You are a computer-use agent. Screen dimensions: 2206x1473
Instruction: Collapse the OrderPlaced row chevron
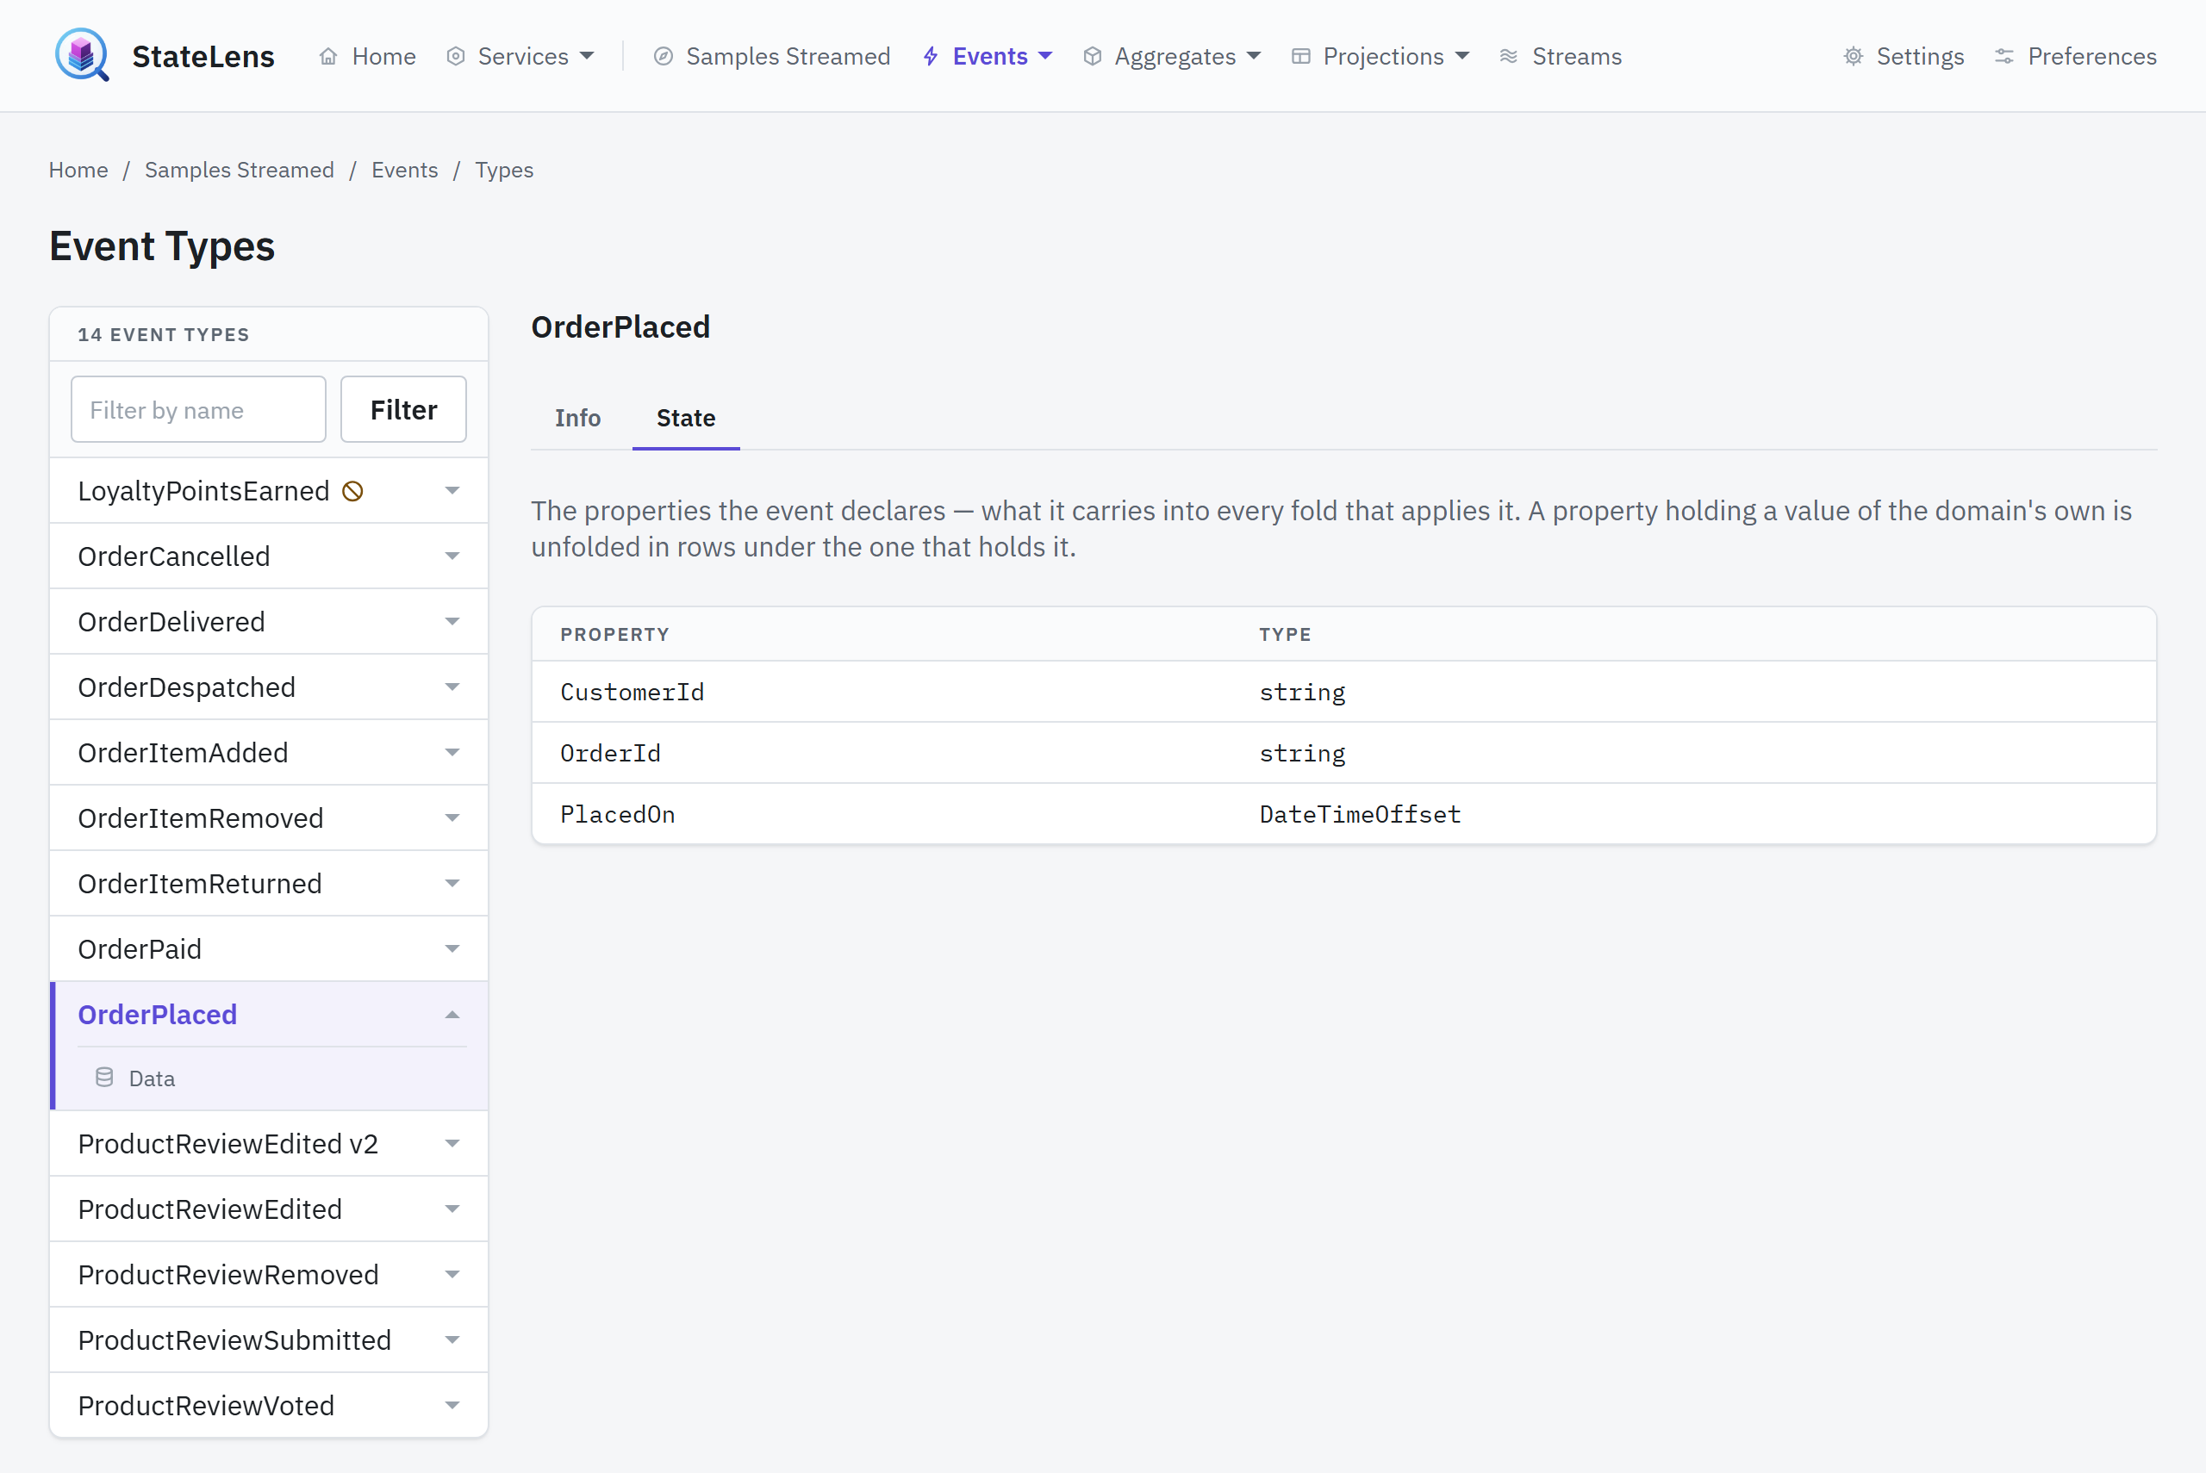click(x=452, y=1015)
